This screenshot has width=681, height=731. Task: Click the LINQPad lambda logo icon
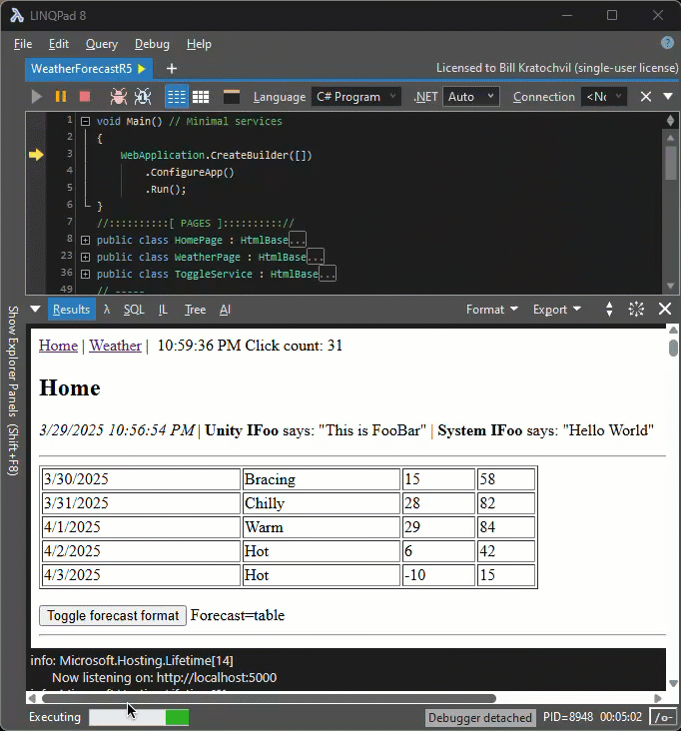coord(17,15)
